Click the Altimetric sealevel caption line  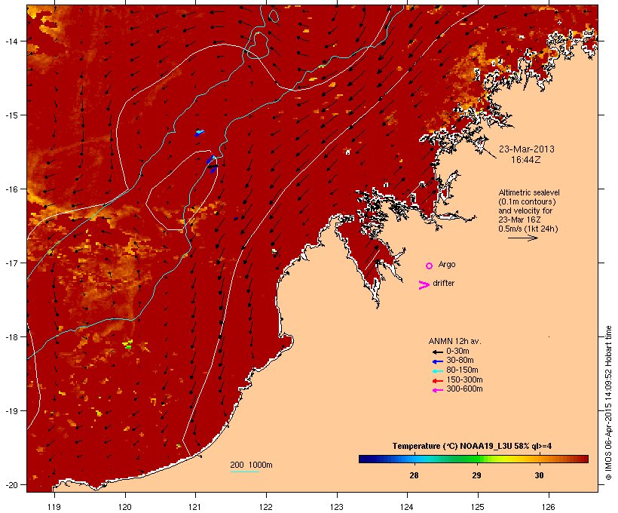pyautogui.click(x=529, y=192)
